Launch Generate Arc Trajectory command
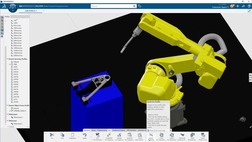This screenshot has width=252, height=142. coord(130,136)
